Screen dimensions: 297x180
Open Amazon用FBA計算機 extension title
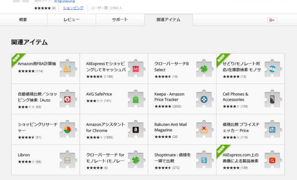point(37,64)
